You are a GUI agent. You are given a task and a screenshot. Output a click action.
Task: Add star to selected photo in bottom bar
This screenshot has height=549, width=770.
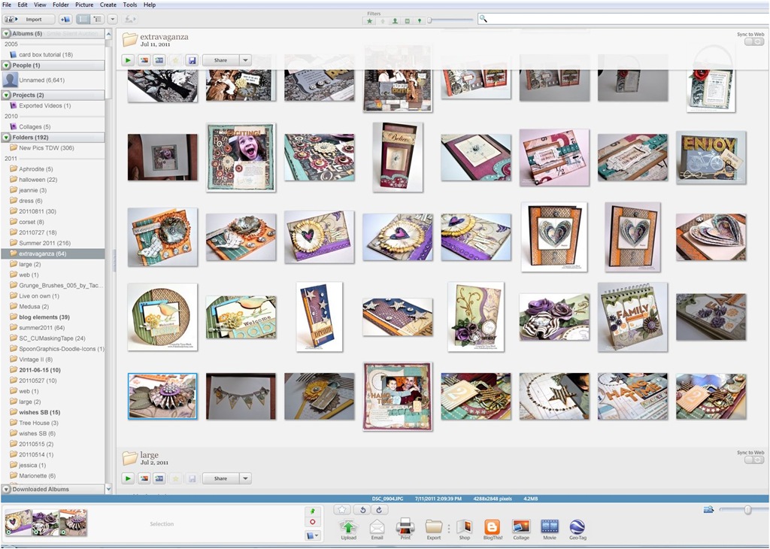point(342,510)
